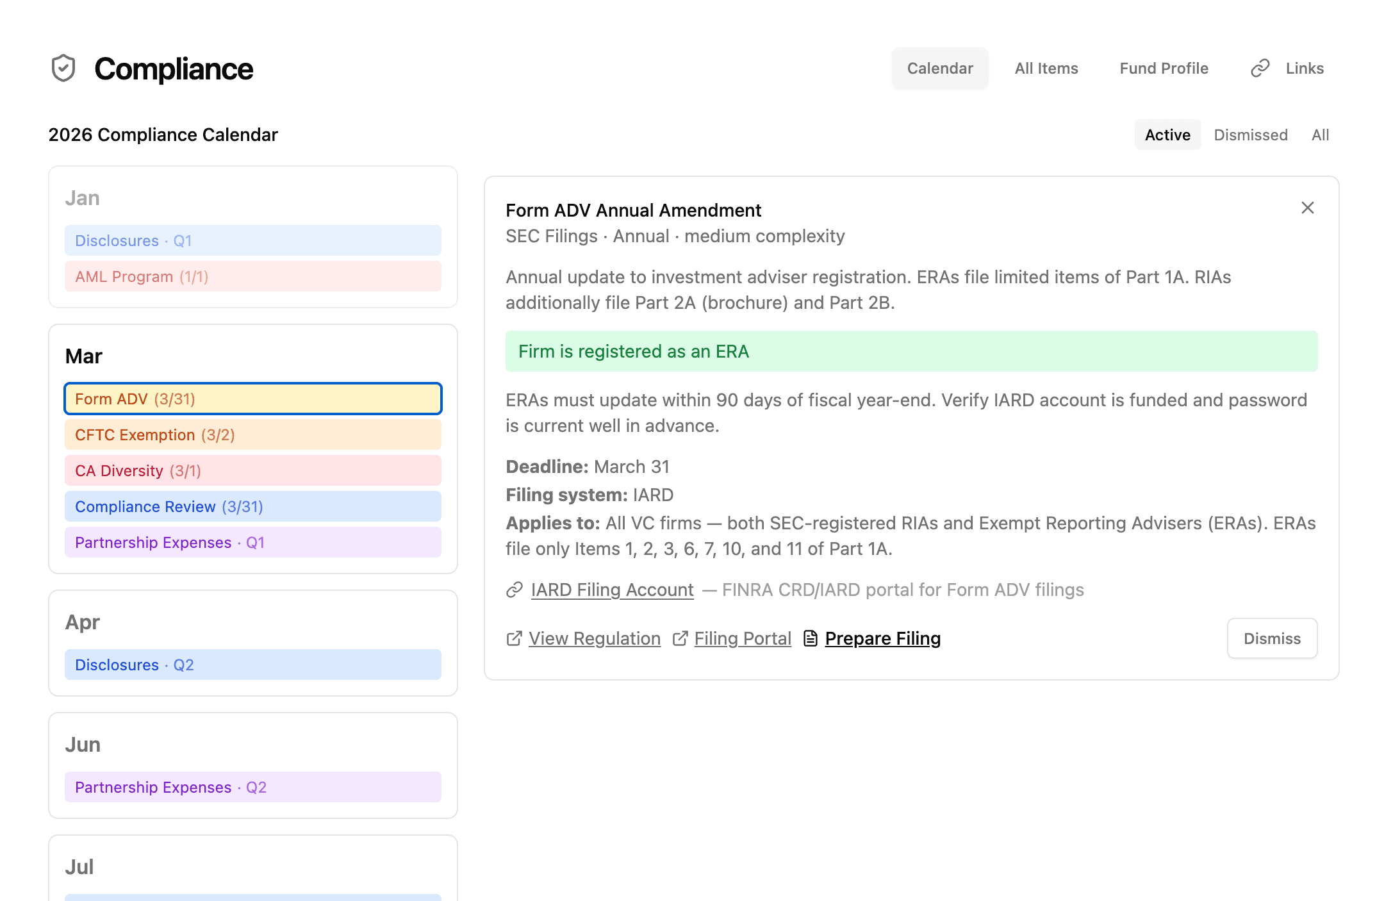Open the All Items tab
The width and height of the screenshot is (1393, 901).
1046,69
